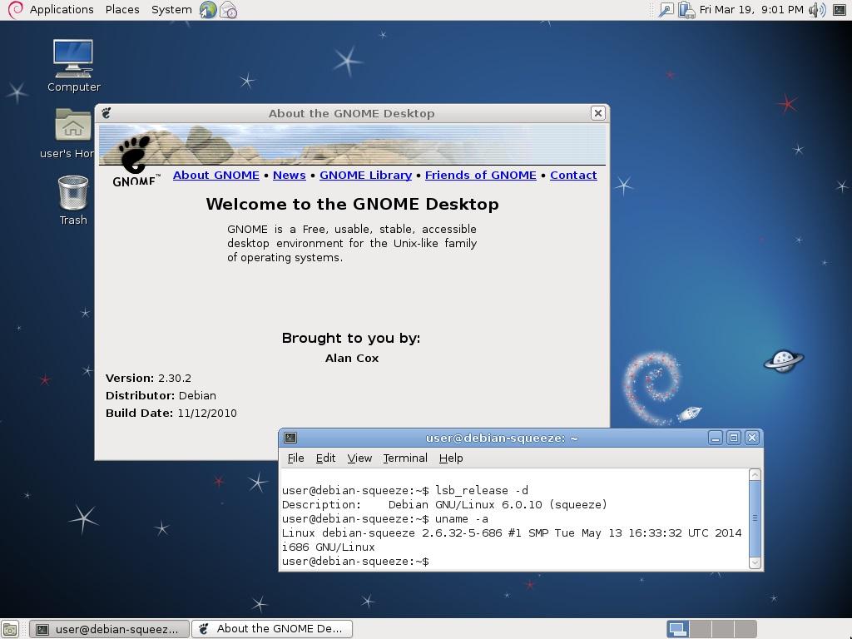Image resolution: width=852 pixels, height=639 pixels.
Task: Open the System menu
Action: pyautogui.click(x=171, y=10)
